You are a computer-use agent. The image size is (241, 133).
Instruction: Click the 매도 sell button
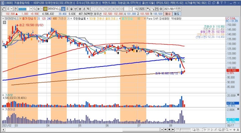click(x=177, y=14)
